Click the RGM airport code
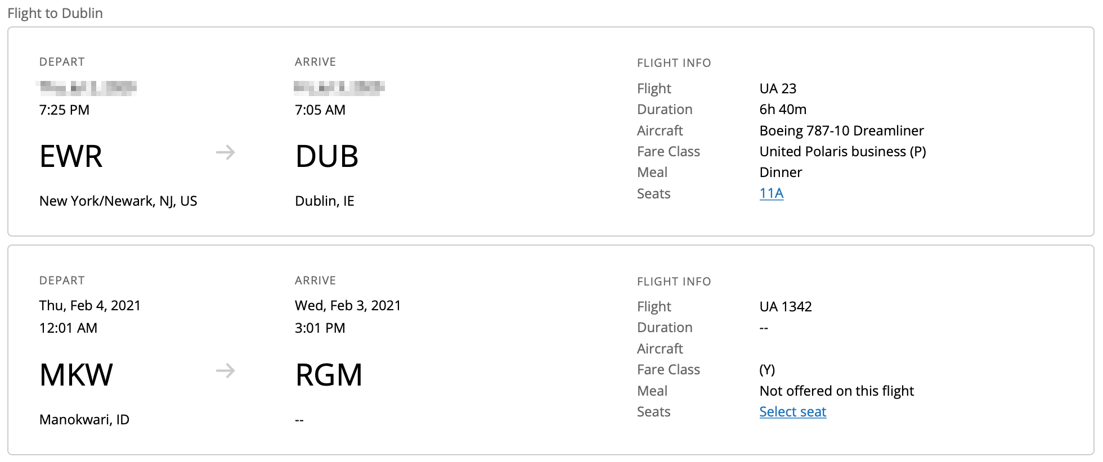Screen dimensions: 1103x462 (329, 375)
